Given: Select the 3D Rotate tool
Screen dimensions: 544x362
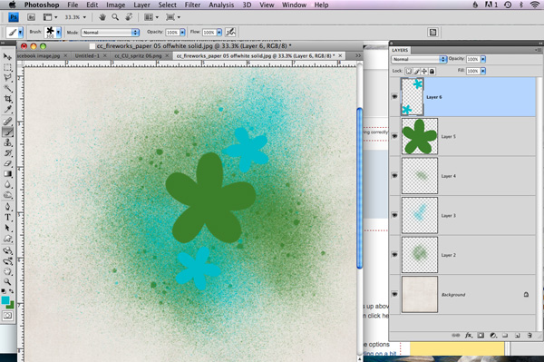Looking at the screenshot, I should (7, 250).
